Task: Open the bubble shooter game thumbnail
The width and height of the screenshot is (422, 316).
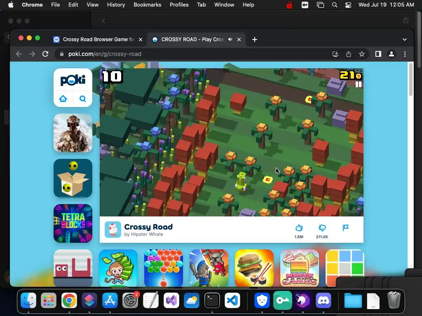Action: 164,268
